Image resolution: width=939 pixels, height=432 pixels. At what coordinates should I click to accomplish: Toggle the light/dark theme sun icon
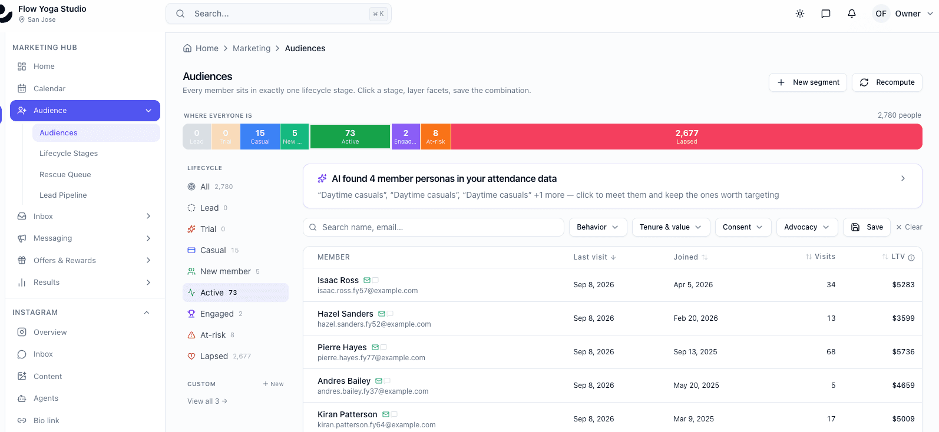(800, 14)
